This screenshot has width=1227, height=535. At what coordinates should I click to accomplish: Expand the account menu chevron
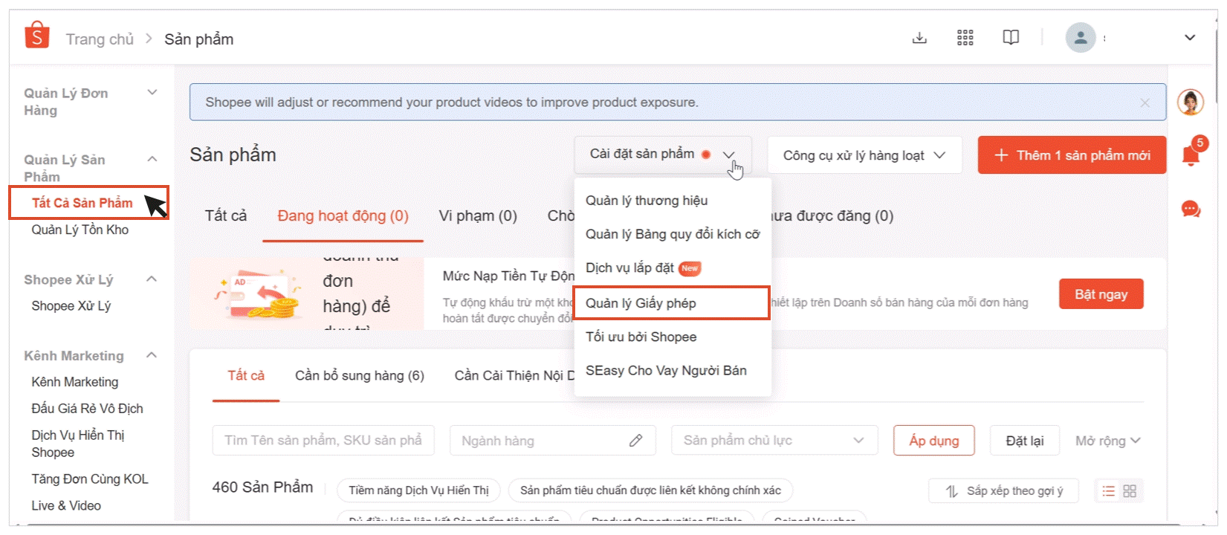tap(1190, 38)
